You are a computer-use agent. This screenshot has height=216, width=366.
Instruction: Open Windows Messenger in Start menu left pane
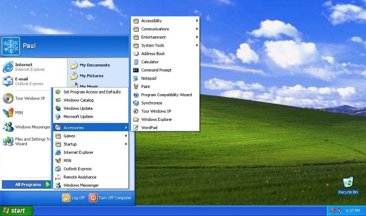coord(26,127)
